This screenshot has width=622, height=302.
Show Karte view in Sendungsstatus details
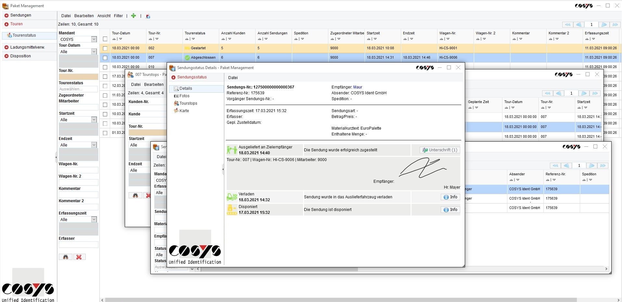184,111
